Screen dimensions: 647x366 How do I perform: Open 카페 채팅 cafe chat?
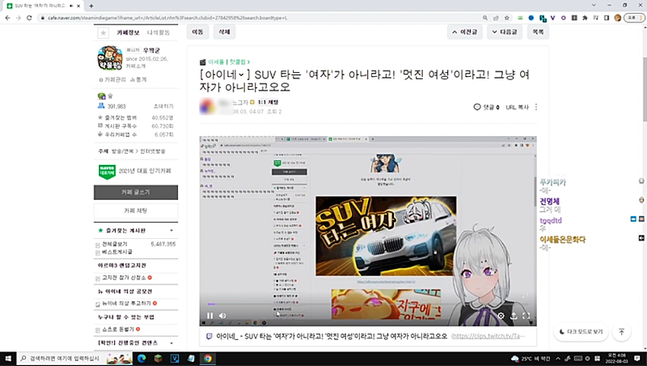point(136,211)
